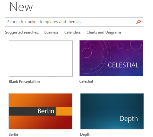Open the Calendars suggested search
153x137 pixels.
pos(72,32)
